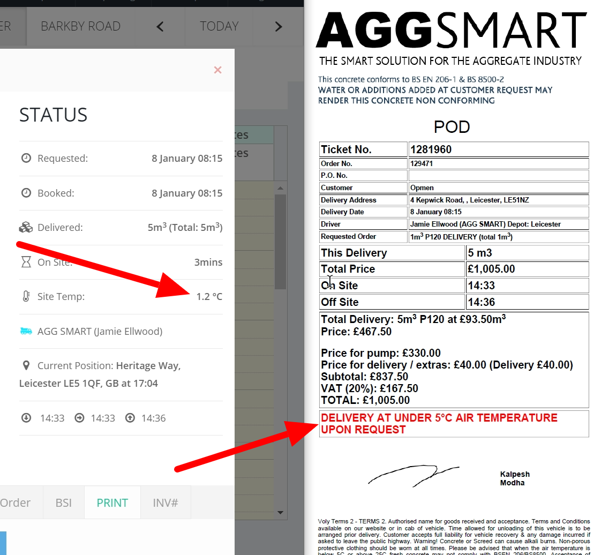Click the Delivered cubes icon
601x555 pixels.
[x=26, y=227]
